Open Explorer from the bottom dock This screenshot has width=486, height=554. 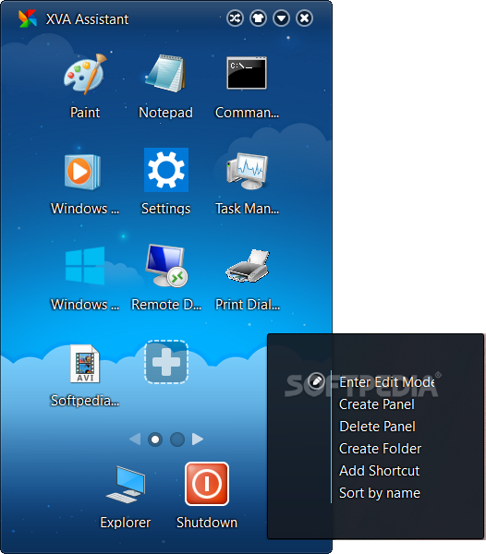(126, 485)
